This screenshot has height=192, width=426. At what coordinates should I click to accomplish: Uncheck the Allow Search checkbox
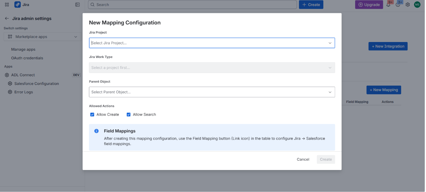pos(128,114)
